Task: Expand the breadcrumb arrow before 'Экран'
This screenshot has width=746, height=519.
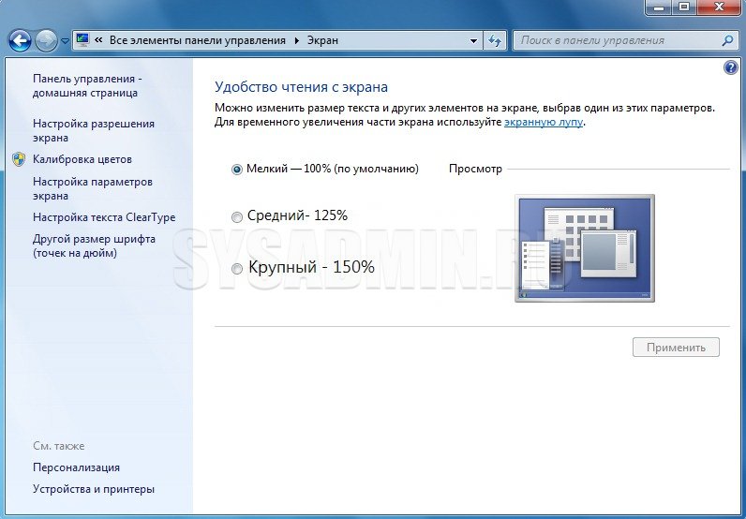Action: click(x=297, y=41)
